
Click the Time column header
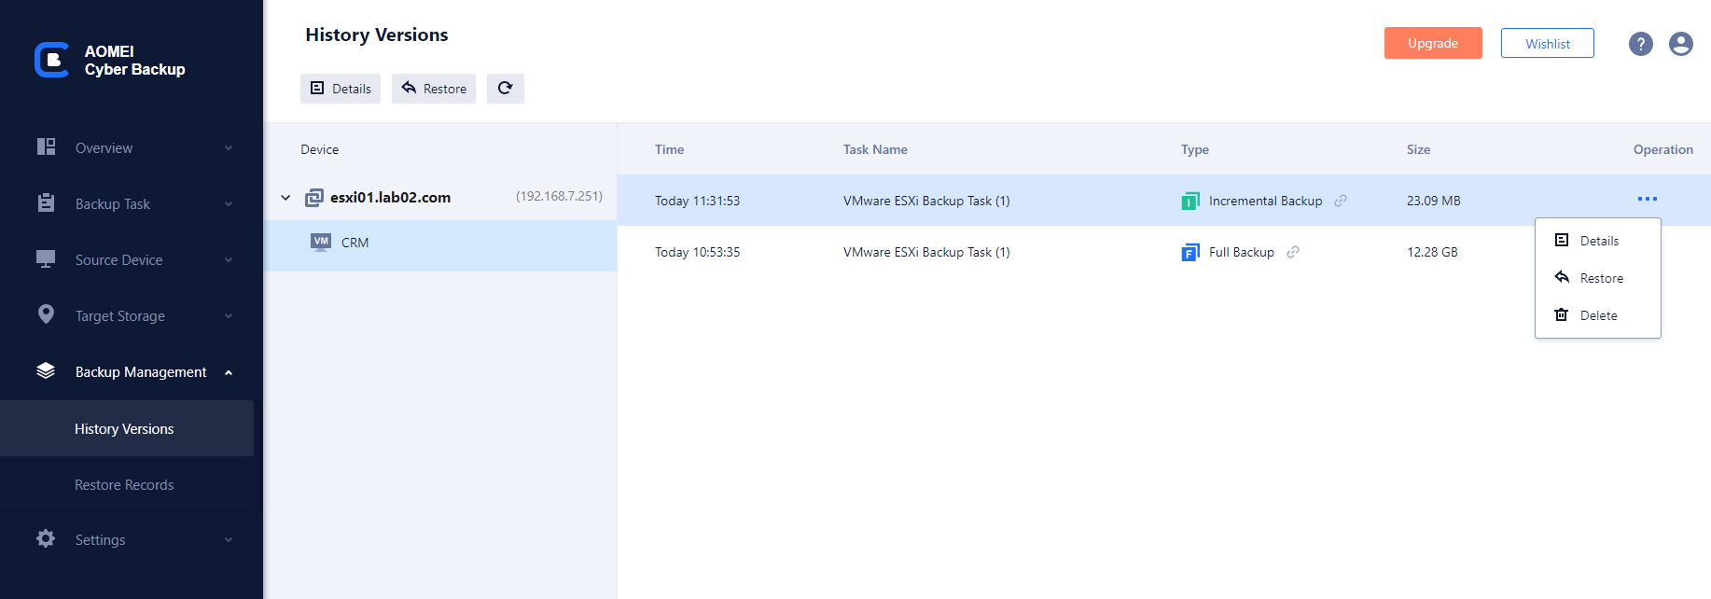669,149
